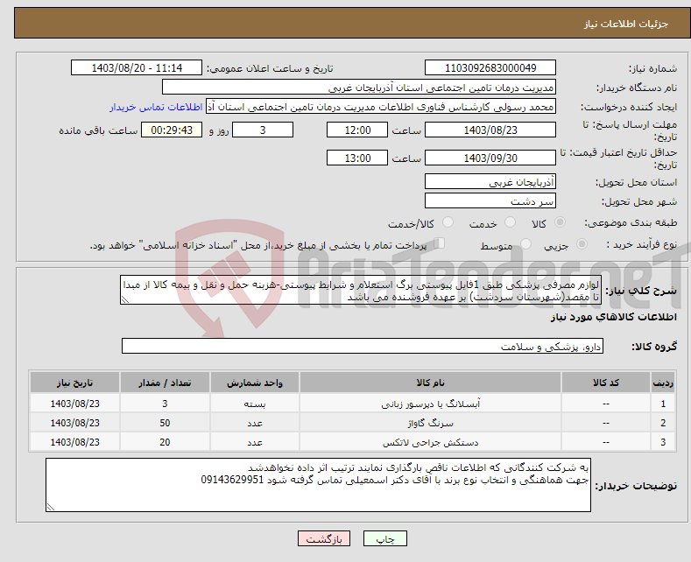Click the validity time 13:00 field
Image resolution: width=691 pixels, height=562 pixels.
(357, 158)
